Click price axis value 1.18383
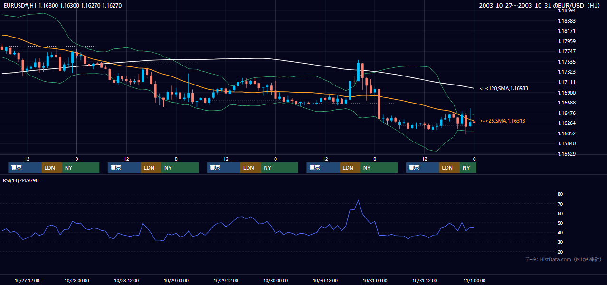Viewport: 607px width, 285px height. point(566,21)
